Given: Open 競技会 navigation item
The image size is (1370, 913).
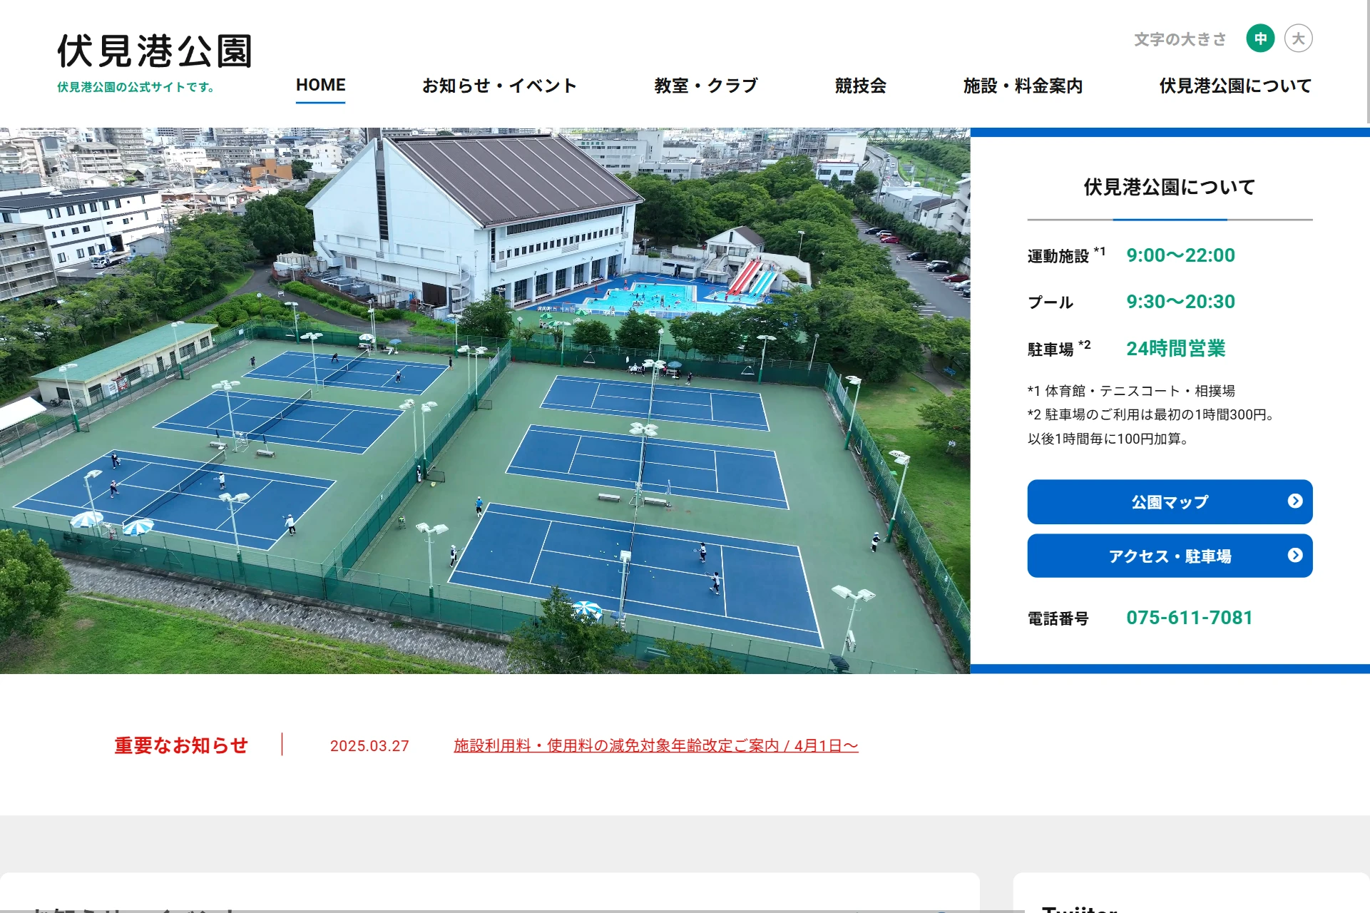Looking at the screenshot, I should [860, 86].
